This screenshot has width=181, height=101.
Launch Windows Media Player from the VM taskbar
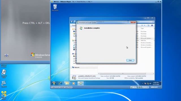tap(74, 83)
